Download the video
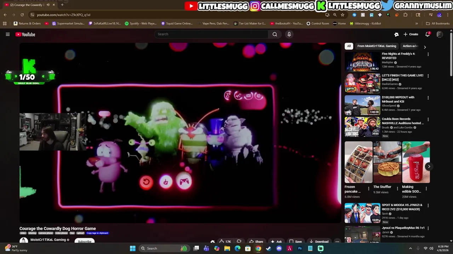Screen dimensions: 453x254 (319, 242)
